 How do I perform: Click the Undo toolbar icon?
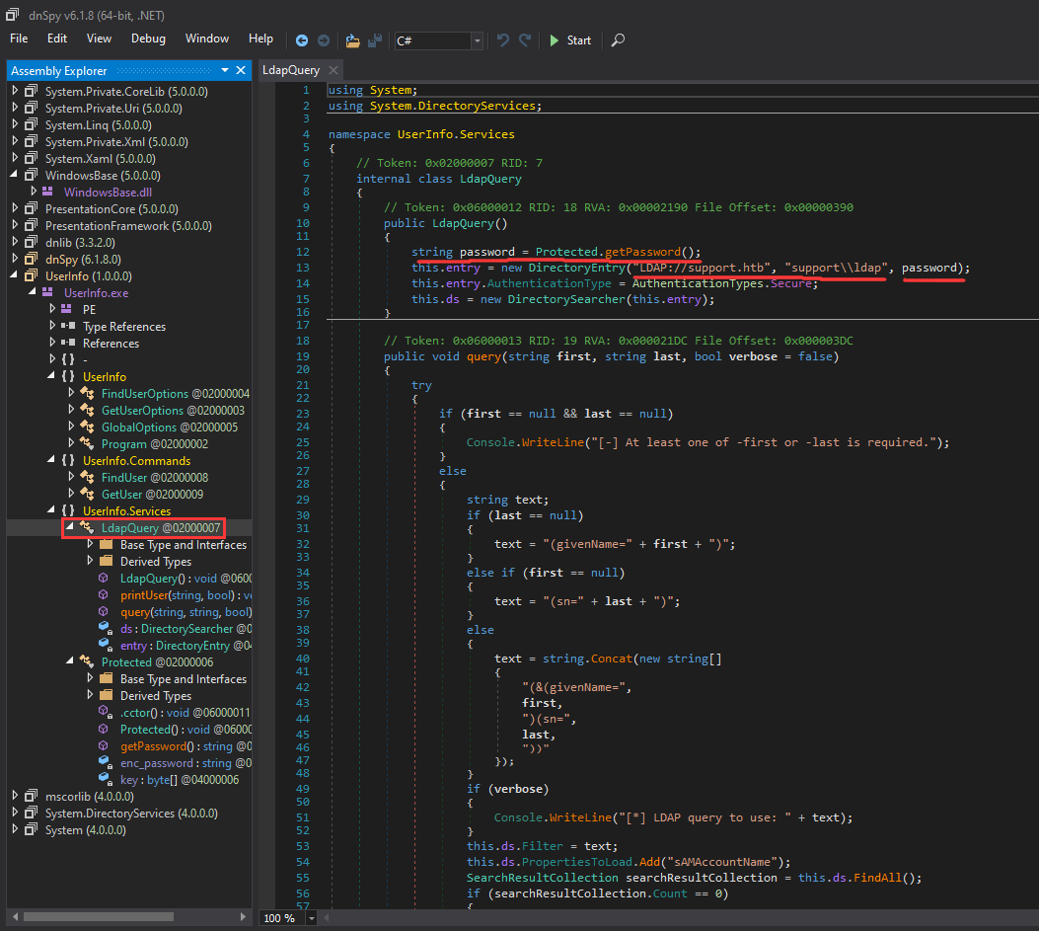point(503,40)
